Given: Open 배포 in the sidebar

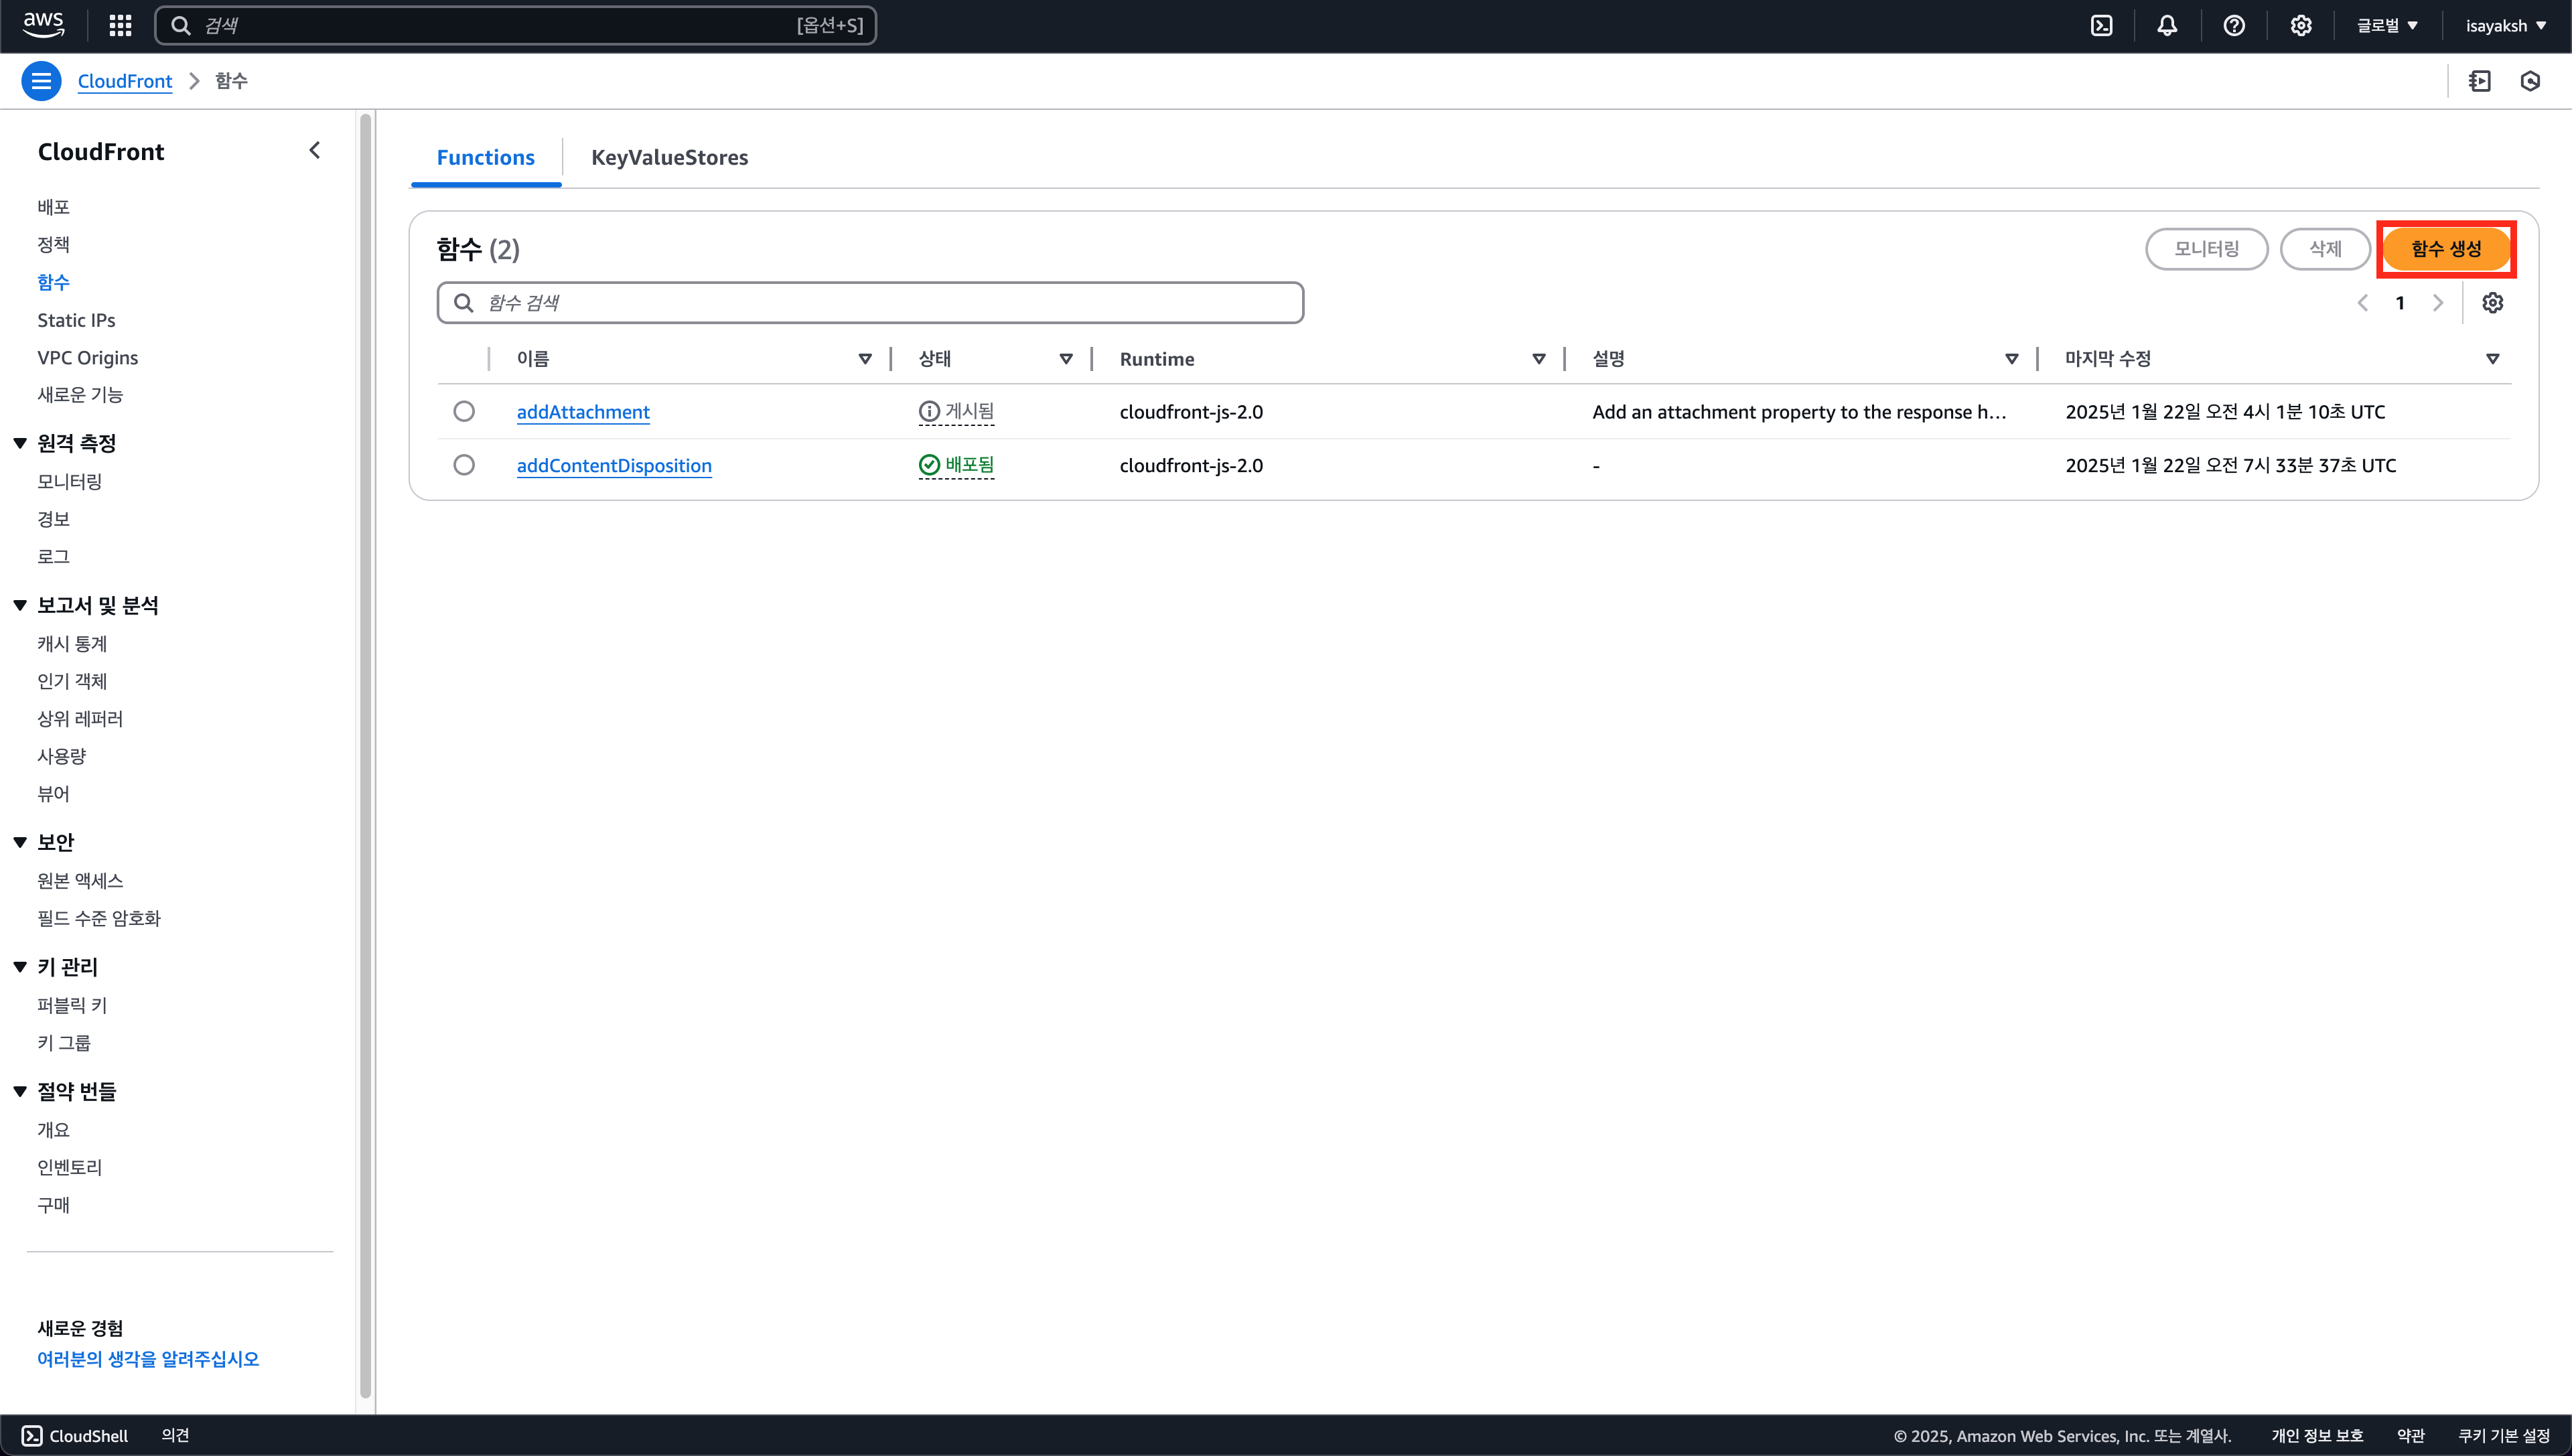Looking at the screenshot, I should [x=54, y=207].
